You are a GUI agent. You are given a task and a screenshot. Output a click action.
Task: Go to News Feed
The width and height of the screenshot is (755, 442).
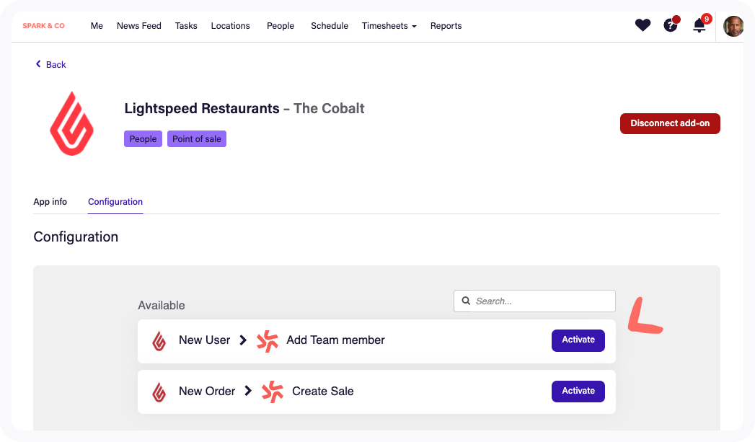(138, 26)
